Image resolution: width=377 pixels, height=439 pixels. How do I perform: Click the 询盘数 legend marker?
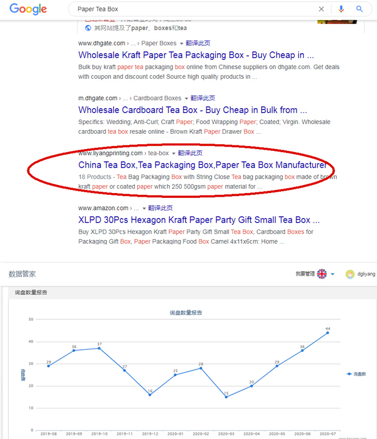click(x=349, y=373)
